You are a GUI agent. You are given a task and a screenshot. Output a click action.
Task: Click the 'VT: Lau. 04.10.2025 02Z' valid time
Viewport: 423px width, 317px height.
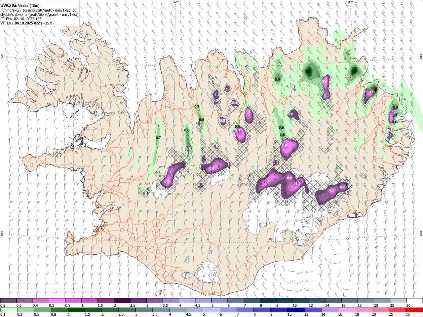(20, 23)
